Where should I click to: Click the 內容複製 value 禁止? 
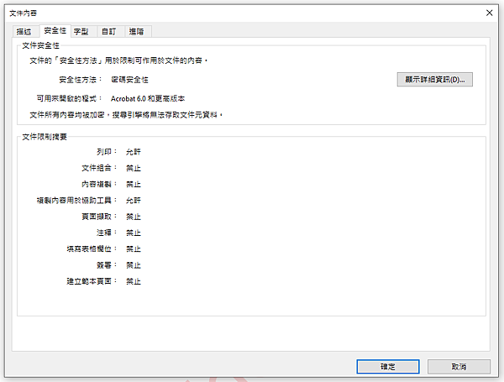click(134, 184)
